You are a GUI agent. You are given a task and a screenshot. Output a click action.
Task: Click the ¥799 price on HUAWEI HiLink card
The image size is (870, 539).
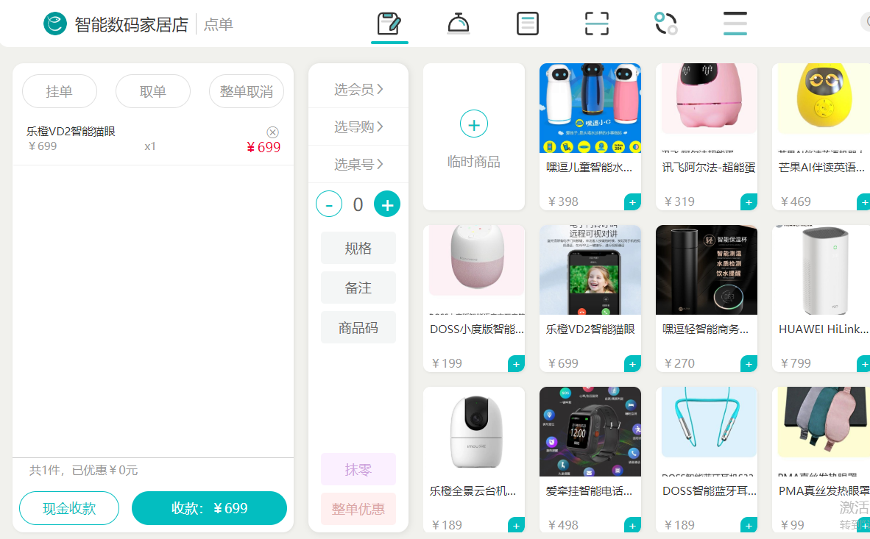(796, 363)
